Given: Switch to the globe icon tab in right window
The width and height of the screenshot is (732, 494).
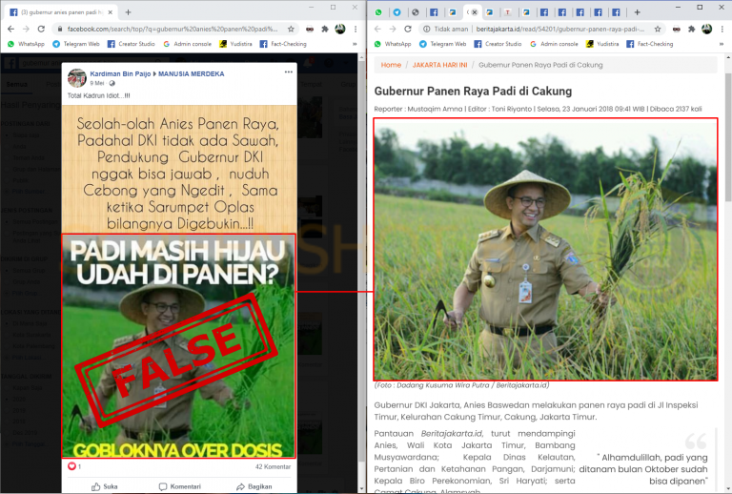Looking at the screenshot, I should 415,12.
